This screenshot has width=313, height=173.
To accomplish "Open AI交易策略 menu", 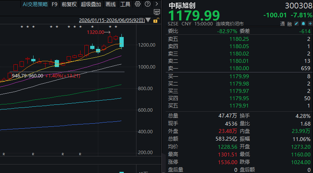I will click(x=35, y=4).
